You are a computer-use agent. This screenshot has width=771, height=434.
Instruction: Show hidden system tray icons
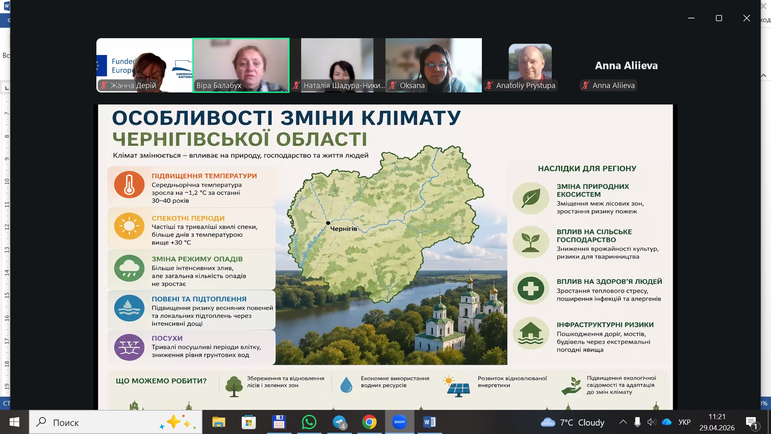(623, 422)
